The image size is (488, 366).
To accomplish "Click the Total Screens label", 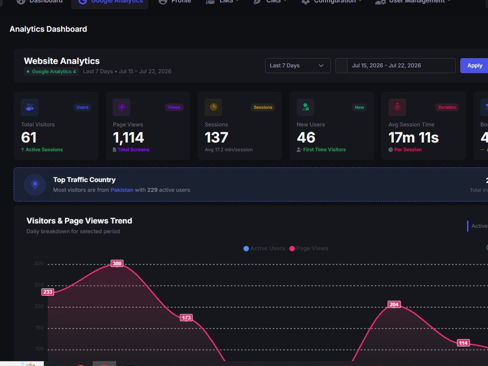I will [x=134, y=150].
